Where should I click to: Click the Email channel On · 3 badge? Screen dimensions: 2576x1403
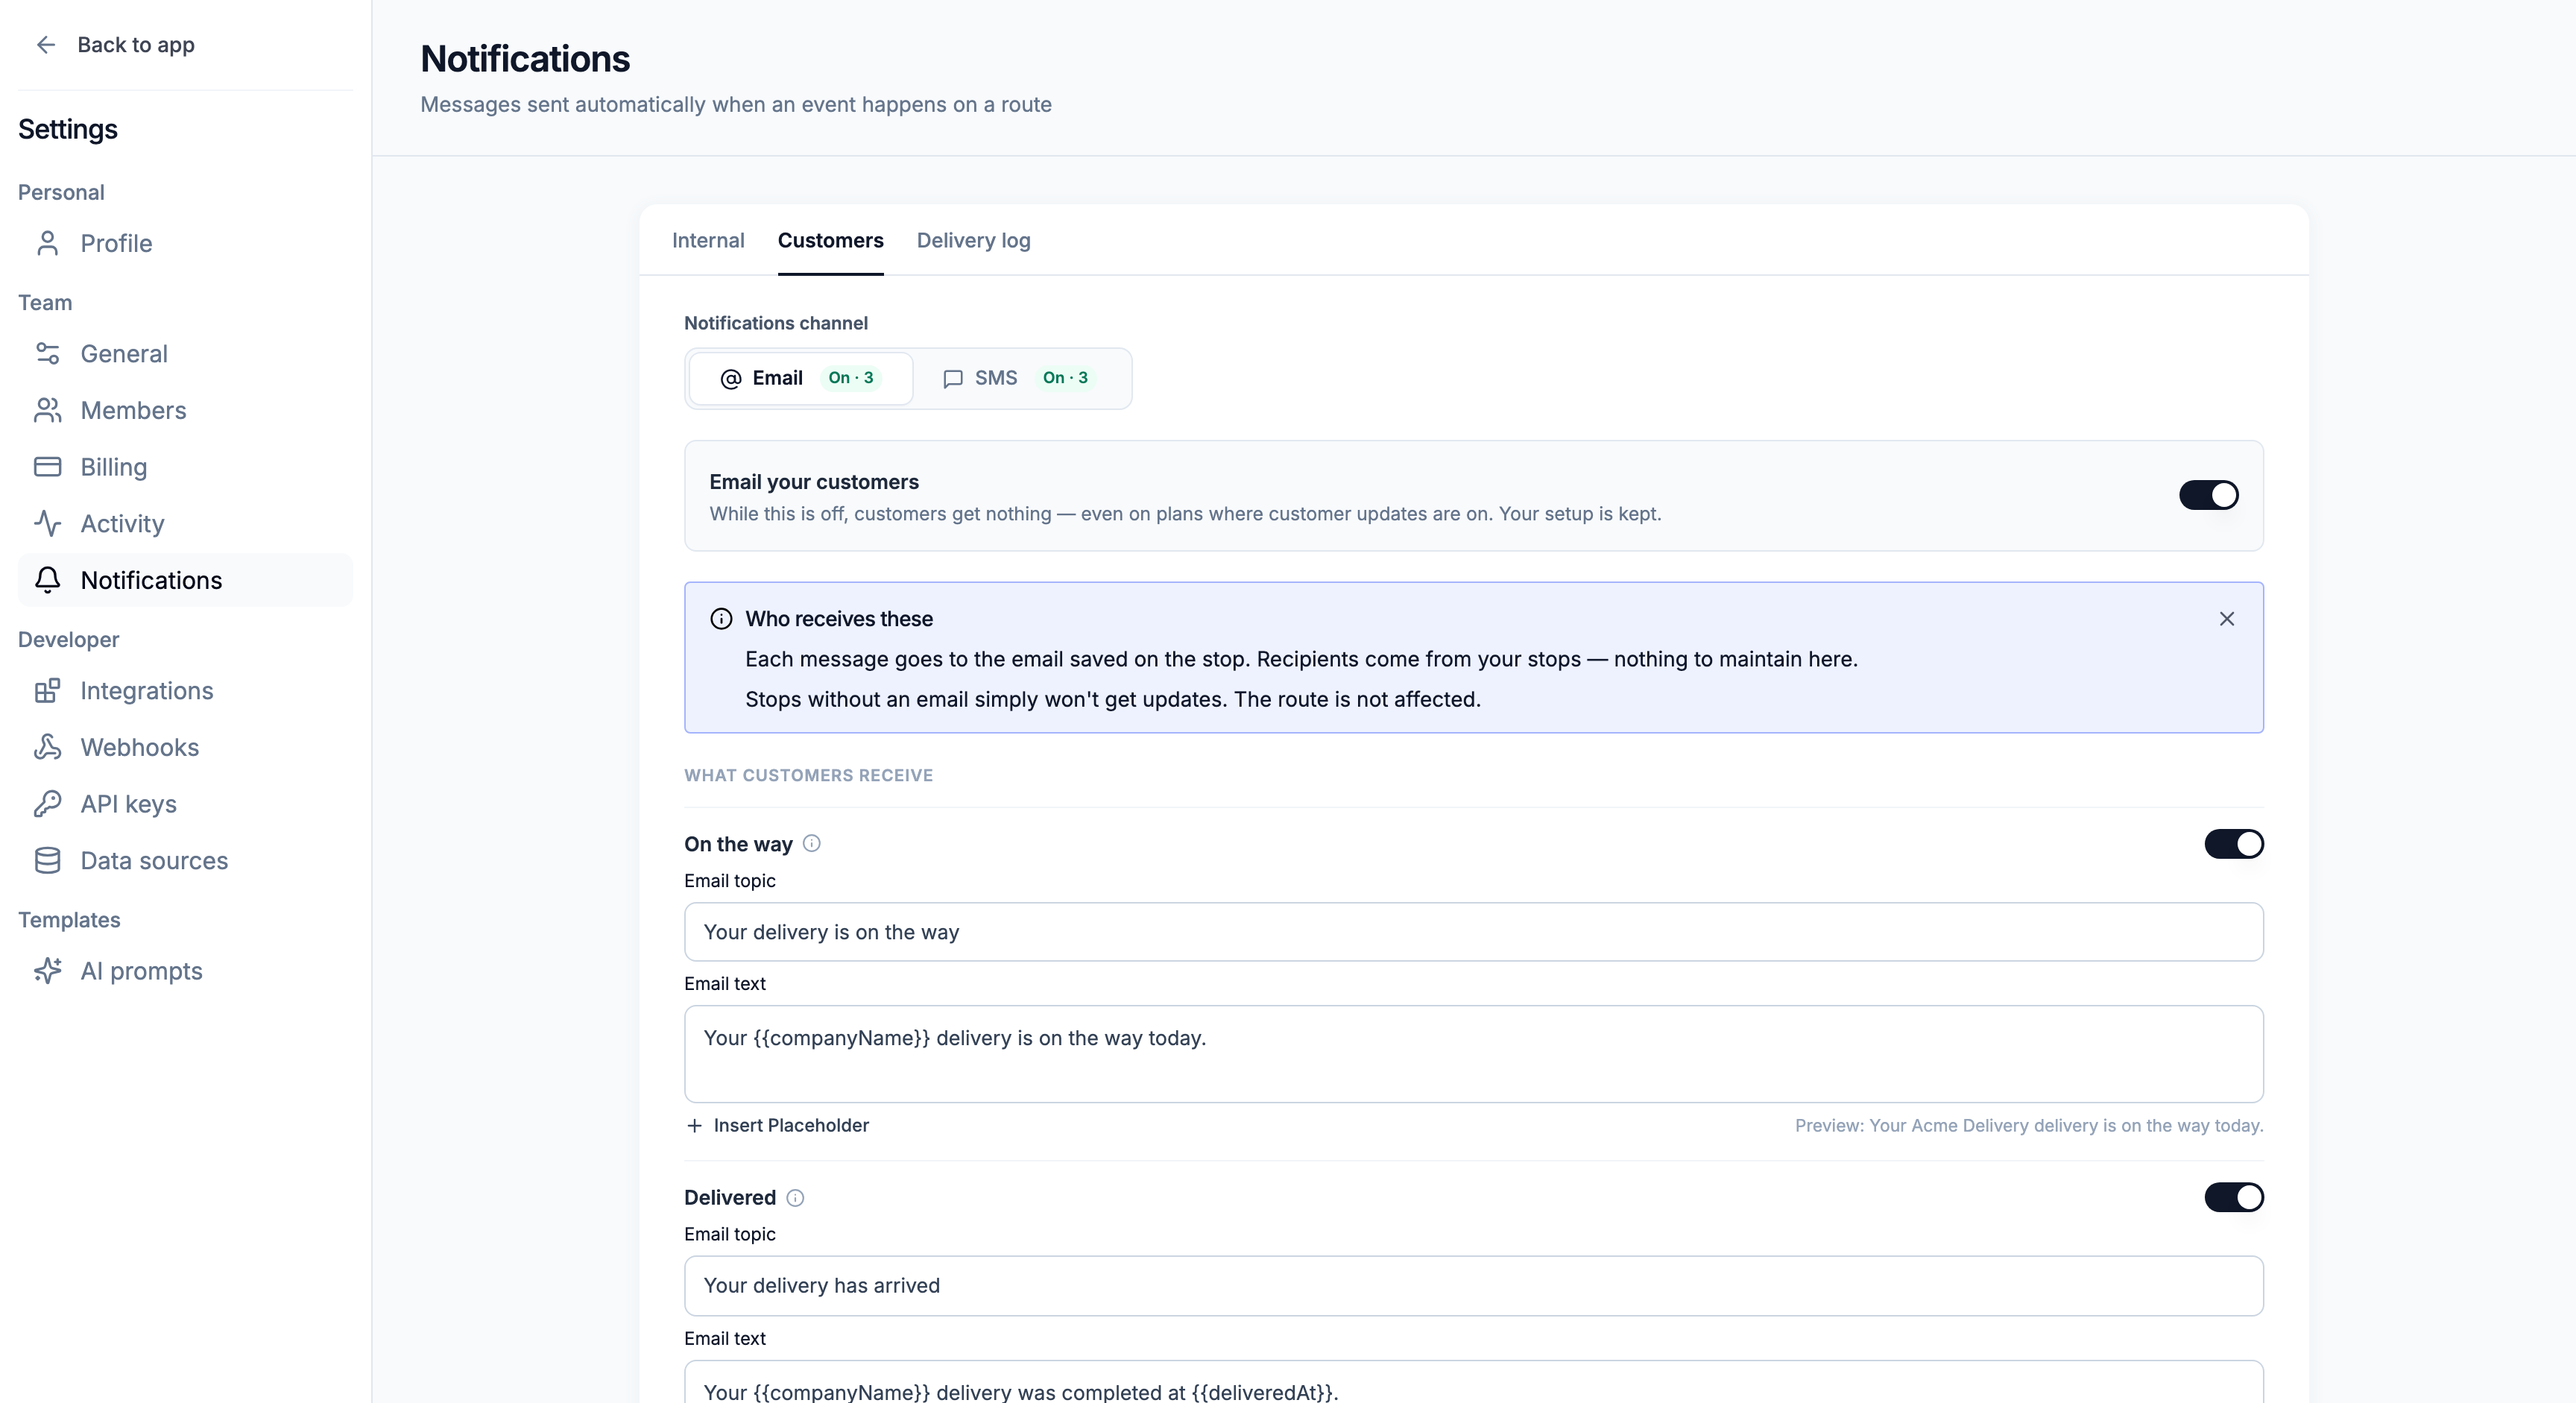[851, 378]
